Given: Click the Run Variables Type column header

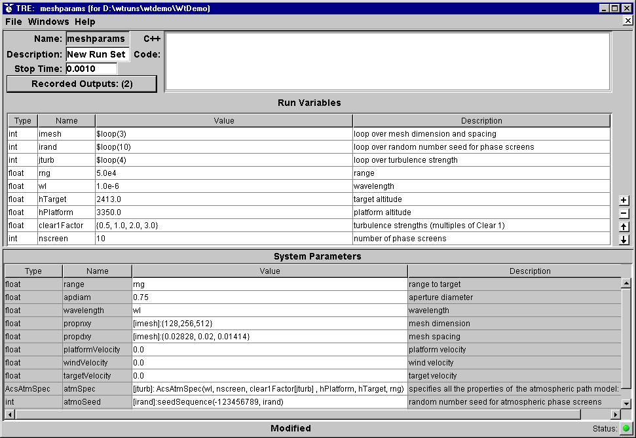Looking at the screenshot, I should coord(23,121).
